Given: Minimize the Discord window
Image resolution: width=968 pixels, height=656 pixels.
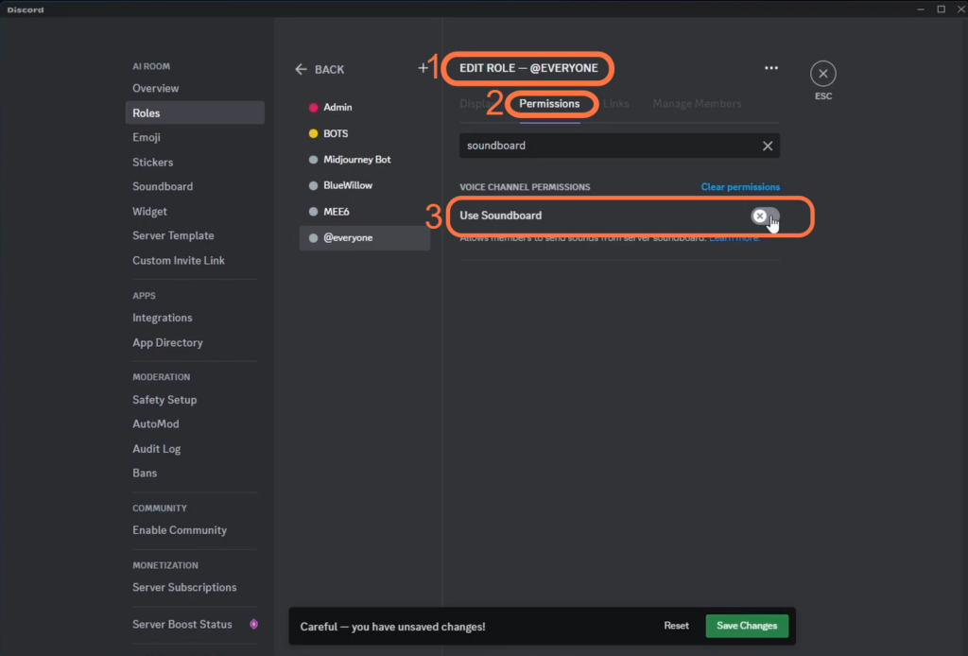Looking at the screenshot, I should click(x=921, y=9).
